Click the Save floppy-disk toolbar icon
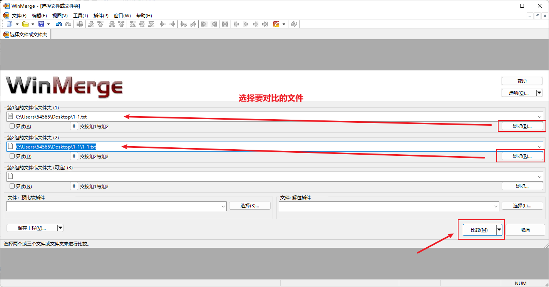 41,24
